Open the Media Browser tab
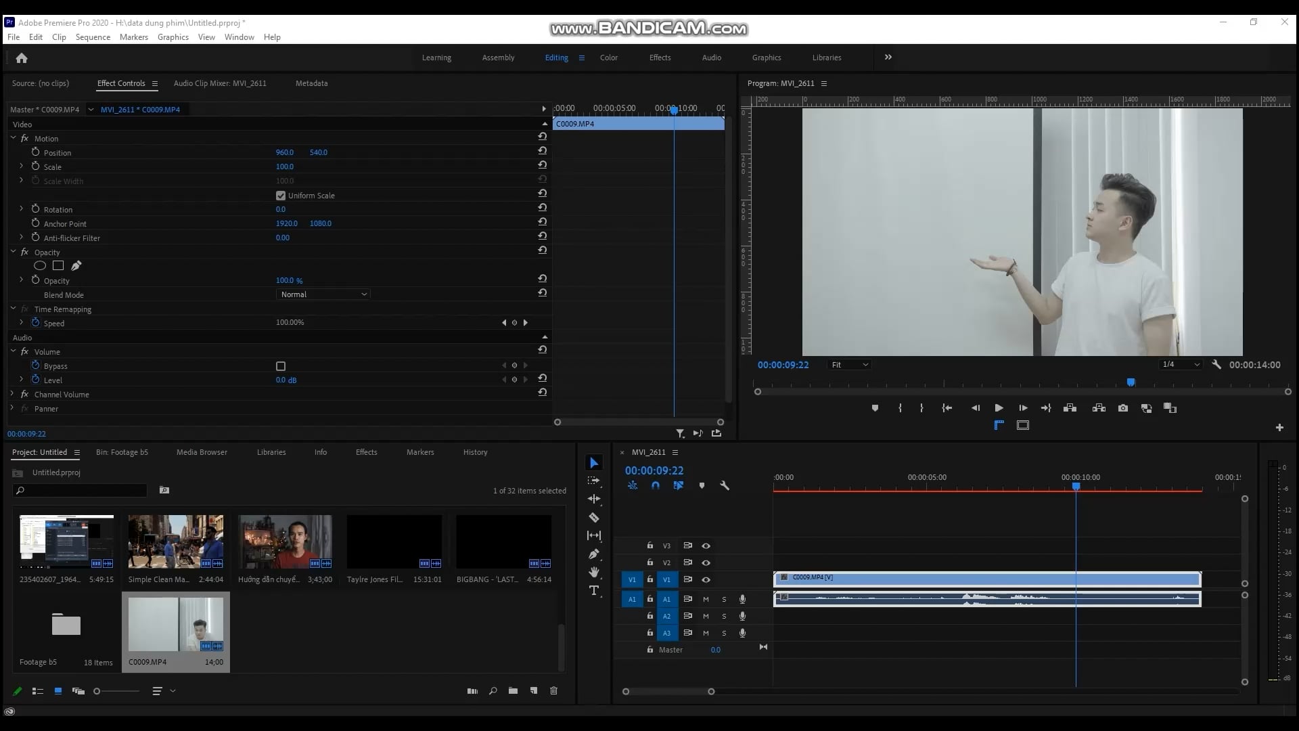This screenshot has height=731, width=1299. pos(202,452)
